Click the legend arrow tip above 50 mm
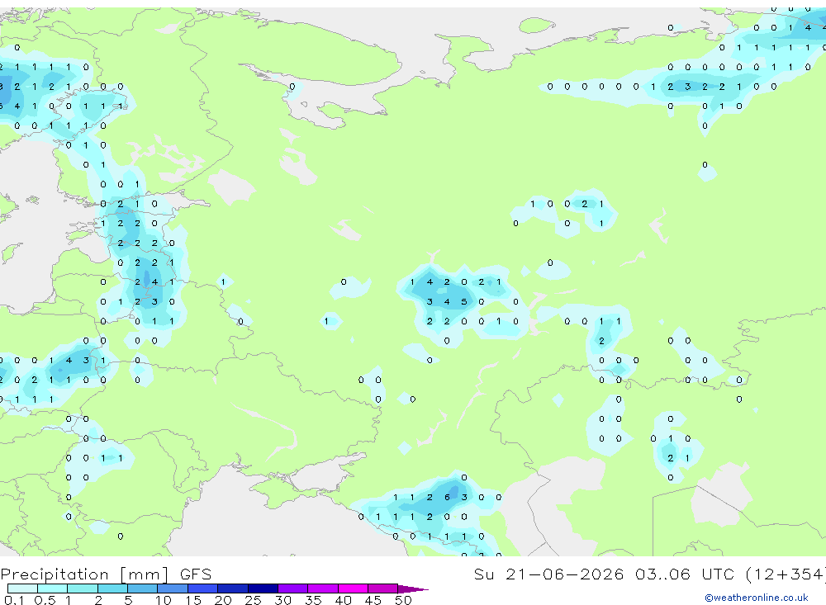The image size is (826, 605). click(414, 588)
